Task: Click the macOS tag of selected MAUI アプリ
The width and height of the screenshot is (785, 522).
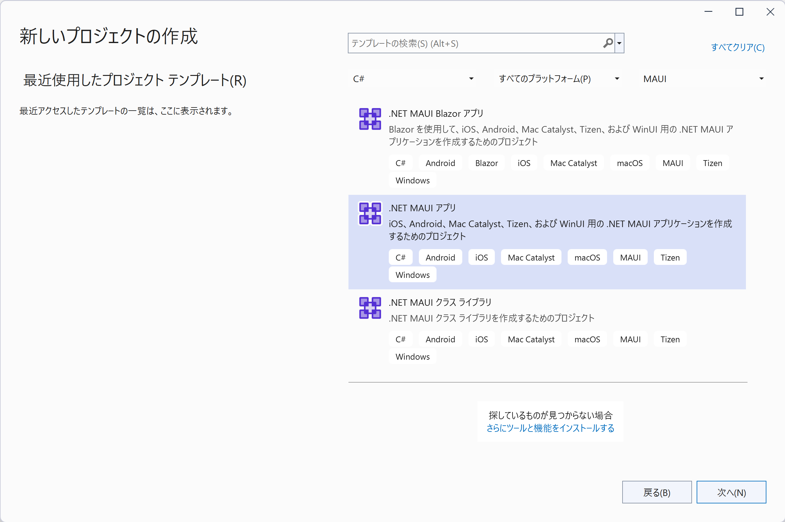Action: (587, 257)
